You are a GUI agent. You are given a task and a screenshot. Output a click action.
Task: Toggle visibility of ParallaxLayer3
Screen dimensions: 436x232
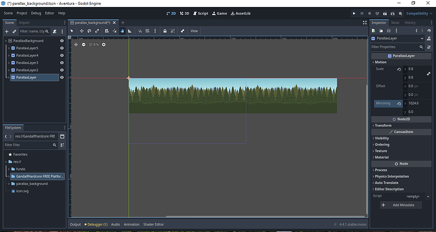click(62, 62)
